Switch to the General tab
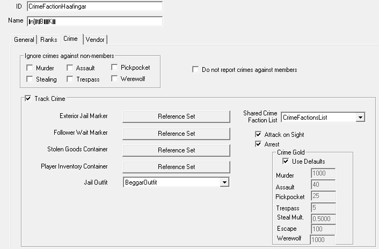 tap(24, 39)
